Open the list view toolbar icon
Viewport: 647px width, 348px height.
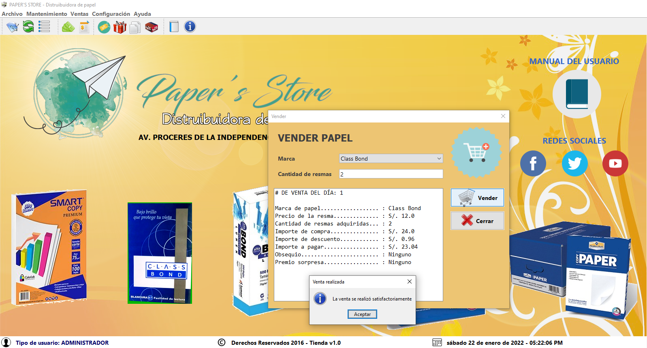pos(44,27)
